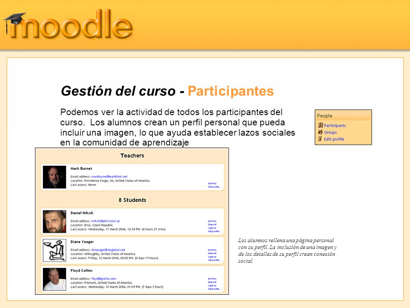
Task: Click the "8 Students" section heading
Action: point(132,200)
